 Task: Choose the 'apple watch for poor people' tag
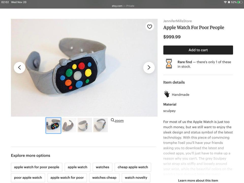click(37, 167)
